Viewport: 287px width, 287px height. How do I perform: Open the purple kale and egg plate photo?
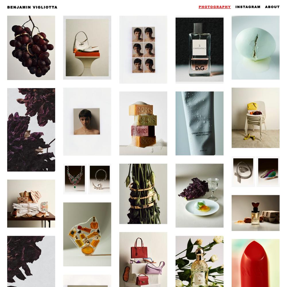(x=199, y=195)
